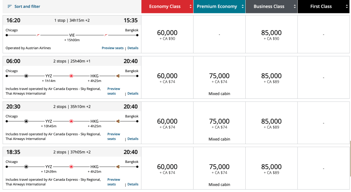Screen dimensions: 351x192
Task: Select the First Class column header
Action: [321, 7]
